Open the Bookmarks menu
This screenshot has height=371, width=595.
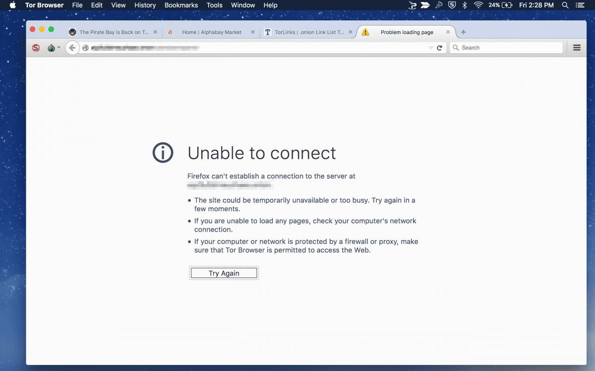coord(181,5)
